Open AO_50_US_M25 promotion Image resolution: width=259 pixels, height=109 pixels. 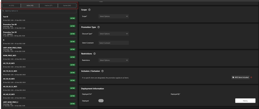coord(39,80)
